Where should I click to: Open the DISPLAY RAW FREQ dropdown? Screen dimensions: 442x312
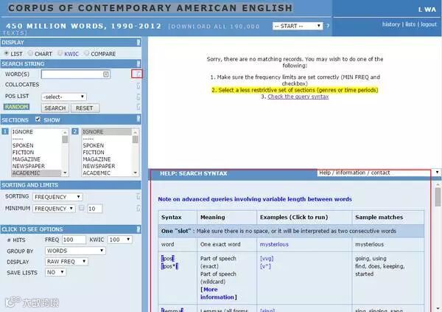[x=66, y=261]
